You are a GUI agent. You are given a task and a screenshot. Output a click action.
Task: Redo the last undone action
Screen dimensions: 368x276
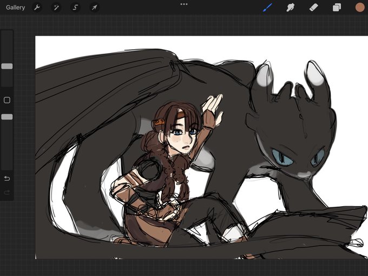click(x=7, y=193)
